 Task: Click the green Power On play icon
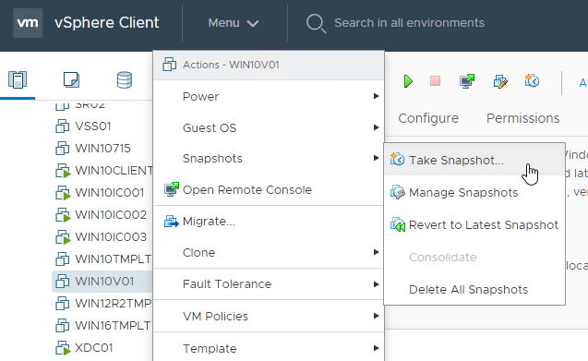pos(408,81)
